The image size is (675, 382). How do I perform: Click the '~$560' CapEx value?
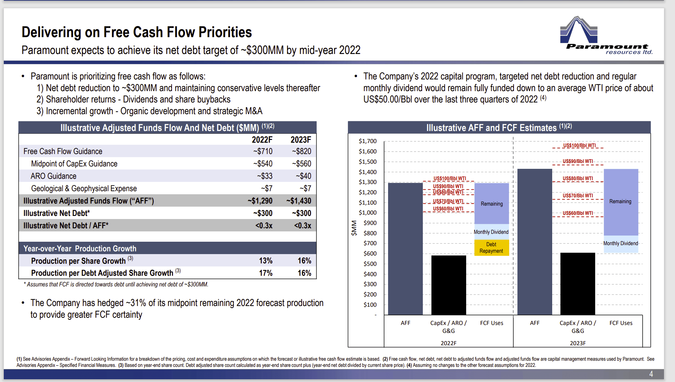coord(302,164)
